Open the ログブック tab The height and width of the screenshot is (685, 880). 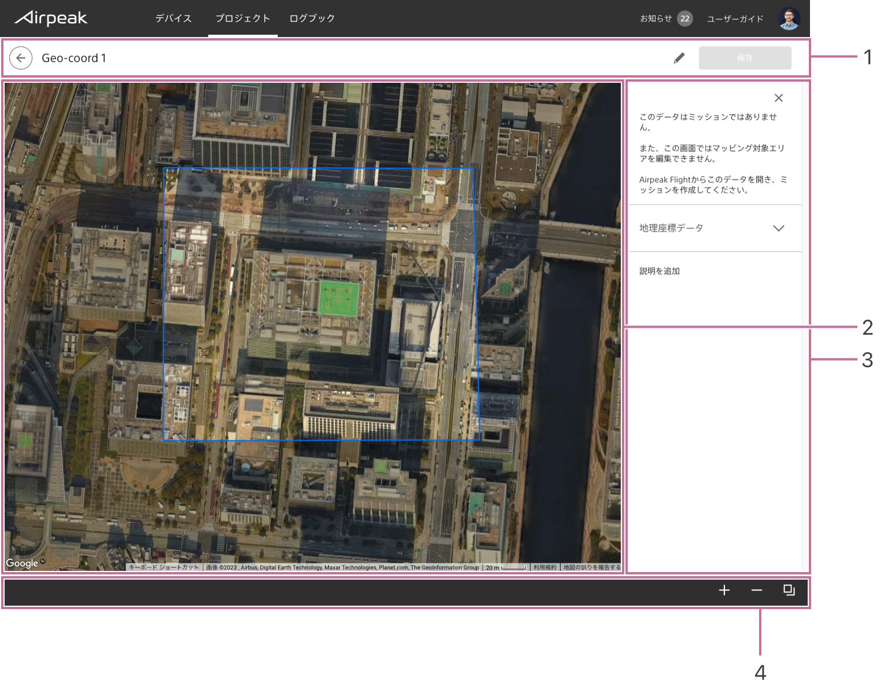(x=312, y=18)
